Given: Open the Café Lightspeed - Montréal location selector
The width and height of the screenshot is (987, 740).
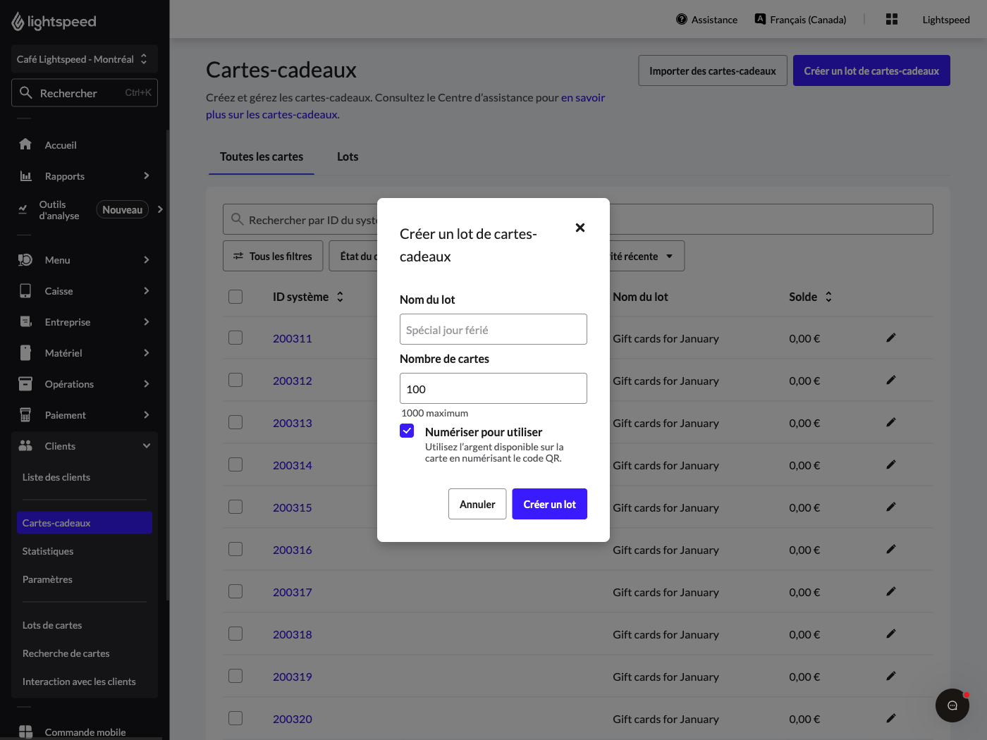Looking at the screenshot, I should [x=85, y=59].
